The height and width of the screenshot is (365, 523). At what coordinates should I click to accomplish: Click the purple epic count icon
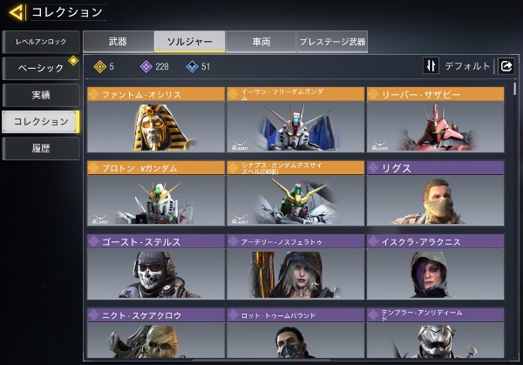146,67
